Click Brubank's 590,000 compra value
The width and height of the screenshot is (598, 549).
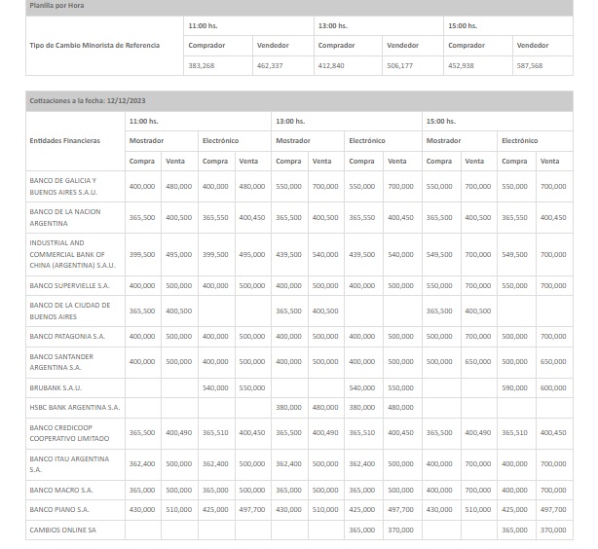pos(514,387)
